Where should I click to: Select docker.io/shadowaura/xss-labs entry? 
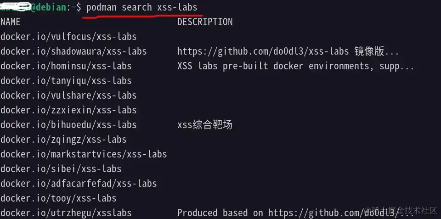pos(73,51)
